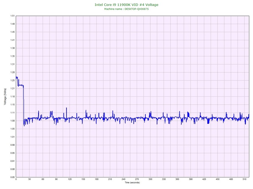Click the 90 seconds x-axis tick label

[x=56, y=179]
